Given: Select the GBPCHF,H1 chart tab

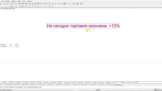Looking at the screenshot, I should point(118,85).
